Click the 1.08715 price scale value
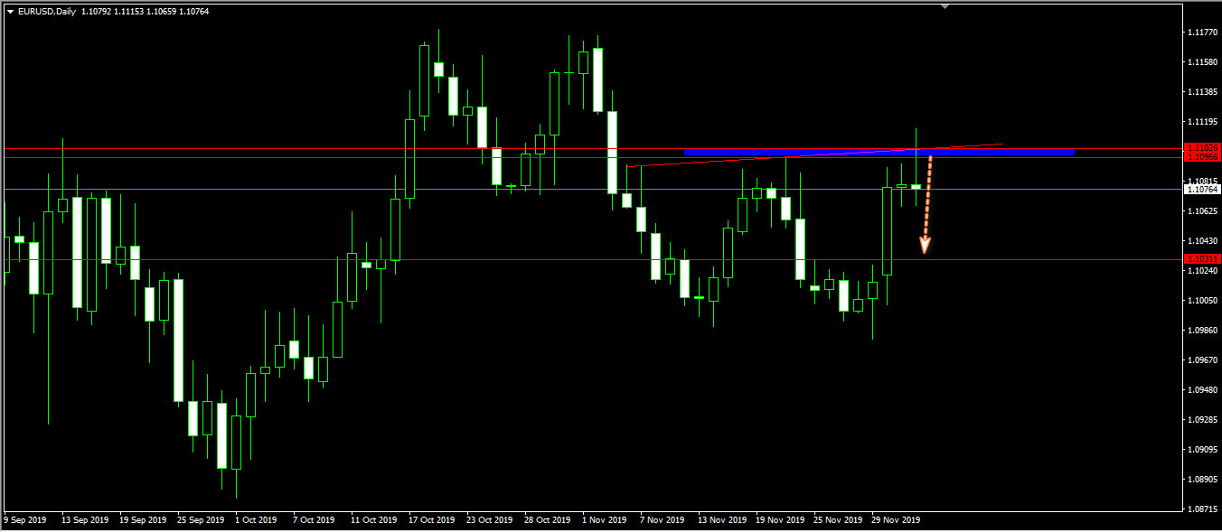Image resolution: width=1222 pixels, height=532 pixels. [x=1204, y=509]
